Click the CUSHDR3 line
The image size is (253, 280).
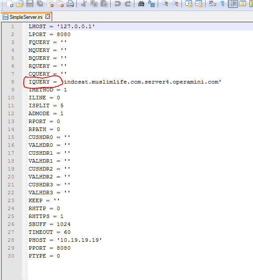pos(50,185)
